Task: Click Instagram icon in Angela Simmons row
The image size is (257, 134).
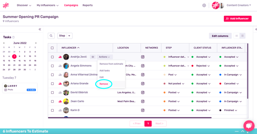Action: tap(143, 66)
